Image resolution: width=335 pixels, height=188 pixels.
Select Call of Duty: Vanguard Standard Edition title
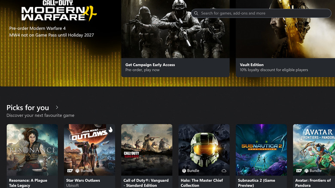[x=146, y=183]
